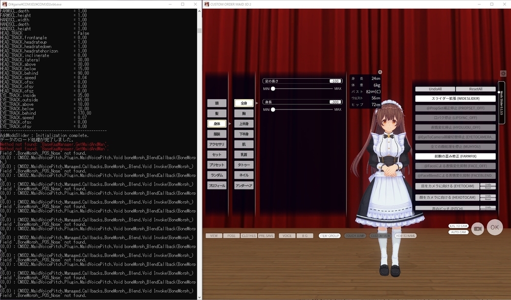
Task: Toggle HOW TO NAME pill button
Action: tap(406, 236)
